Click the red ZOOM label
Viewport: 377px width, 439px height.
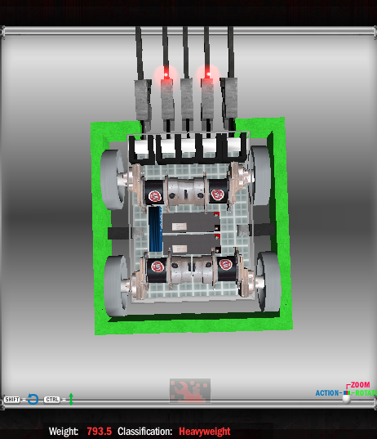[360, 385]
